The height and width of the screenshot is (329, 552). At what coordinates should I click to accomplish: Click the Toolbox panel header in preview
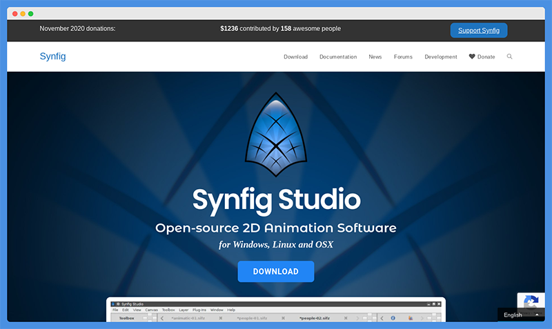pyautogui.click(x=126, y=318)
